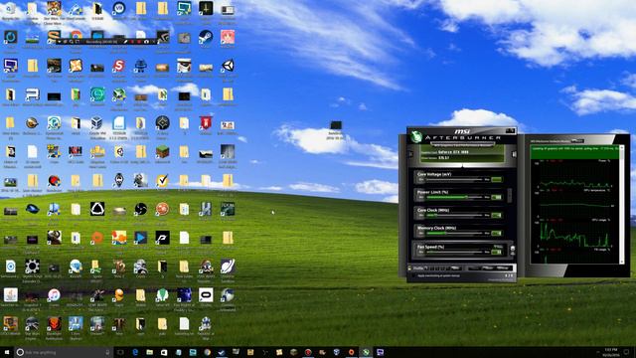
Task: Open the NVIDIA GeForce Experience shortcut
Action: 162,38
